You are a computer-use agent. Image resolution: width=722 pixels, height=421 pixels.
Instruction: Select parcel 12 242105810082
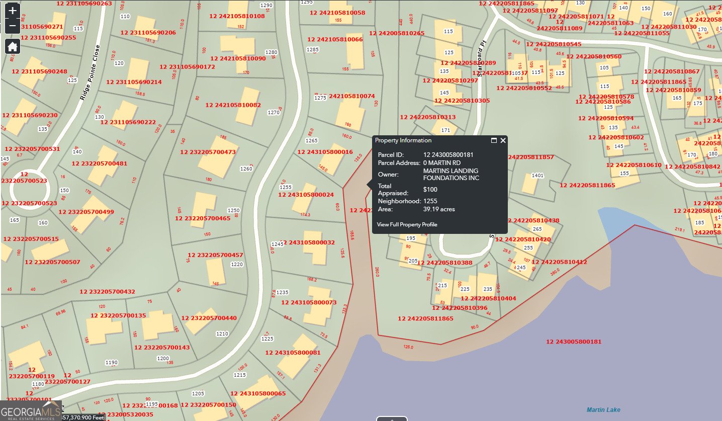(x=233, y=105)
